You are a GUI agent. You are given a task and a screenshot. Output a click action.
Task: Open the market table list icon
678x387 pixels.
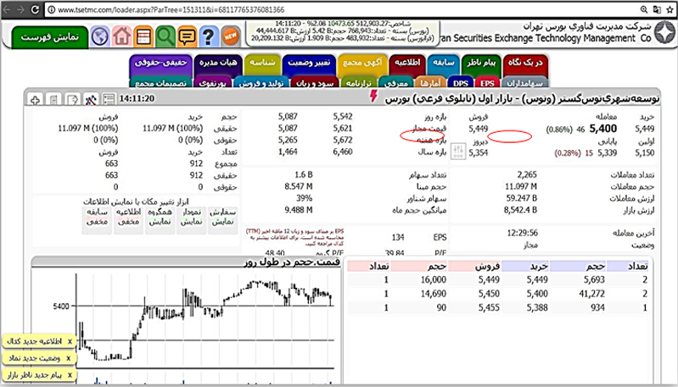143,37
